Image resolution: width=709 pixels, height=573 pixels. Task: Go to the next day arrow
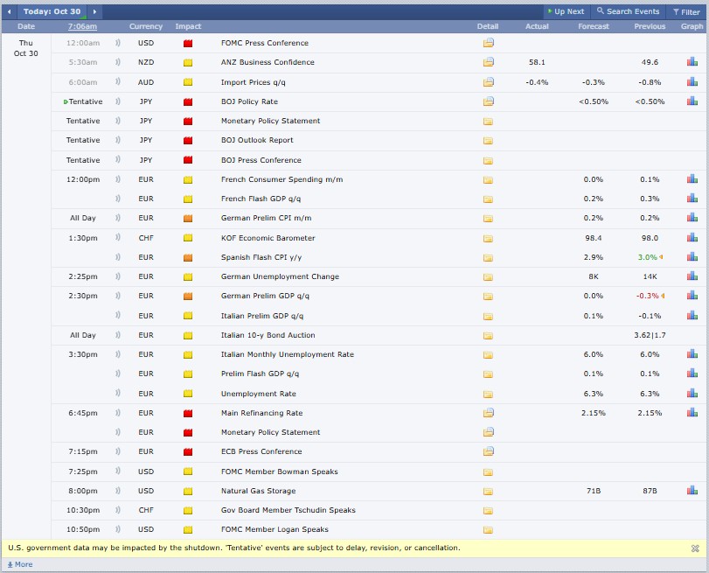tap(94, 11)
